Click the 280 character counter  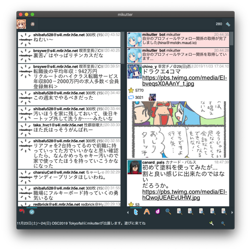click(219, 24)
